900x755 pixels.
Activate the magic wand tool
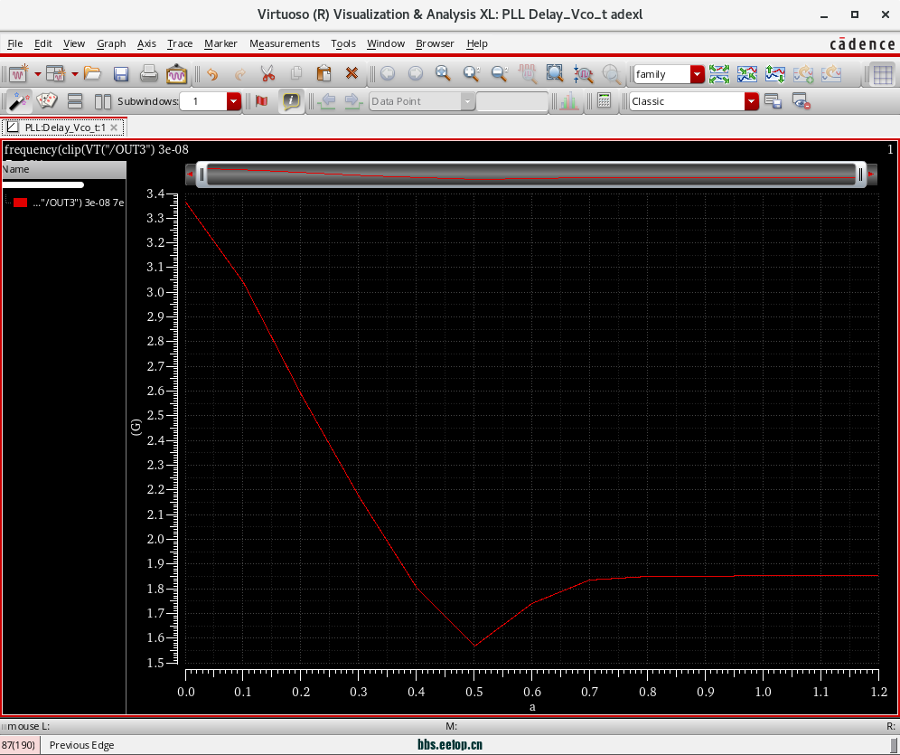(x=18, y=101)
